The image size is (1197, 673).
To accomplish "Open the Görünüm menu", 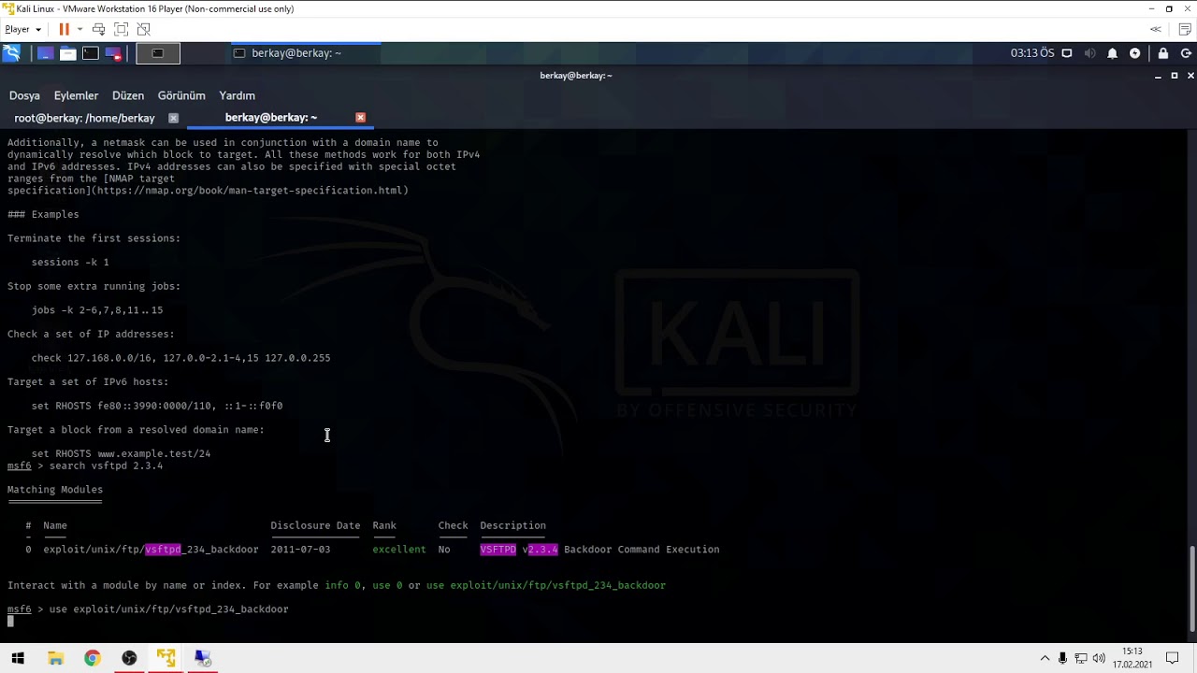I will pyautogui.click(x=181, y=95).
